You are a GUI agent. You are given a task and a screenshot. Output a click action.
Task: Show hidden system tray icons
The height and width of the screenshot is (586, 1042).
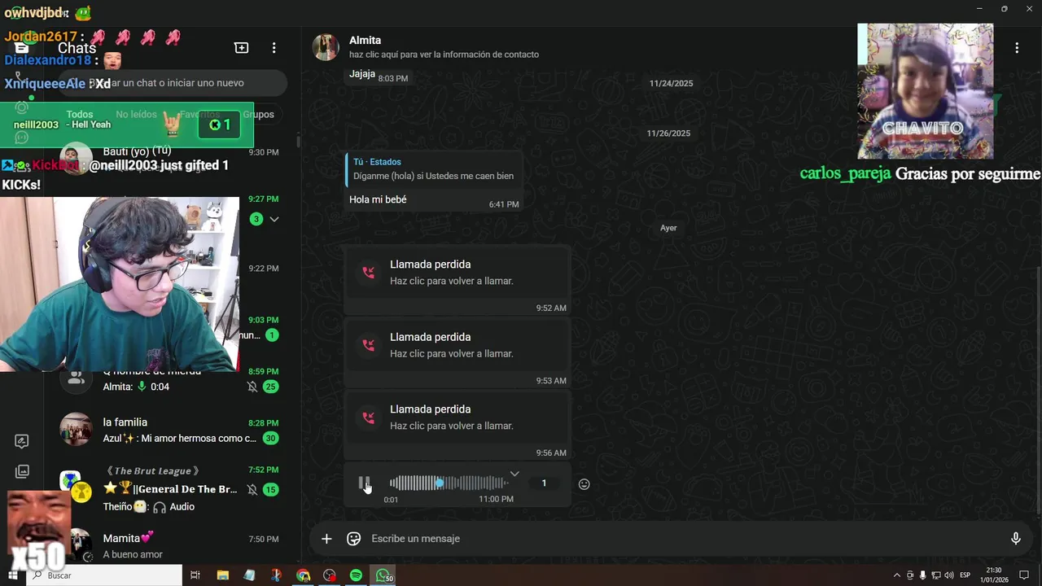[896, 575]
